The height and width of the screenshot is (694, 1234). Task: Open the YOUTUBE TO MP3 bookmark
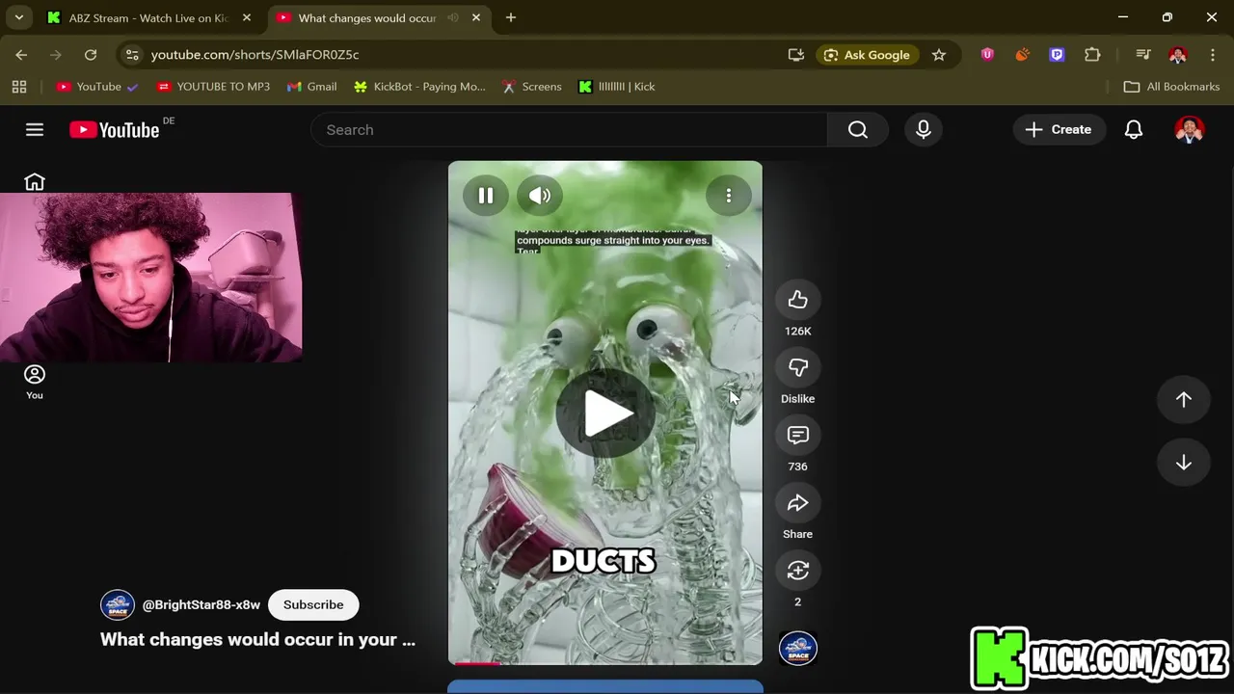(213, 87)
